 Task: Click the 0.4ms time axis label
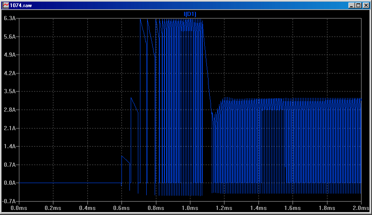tap(87, 208)
